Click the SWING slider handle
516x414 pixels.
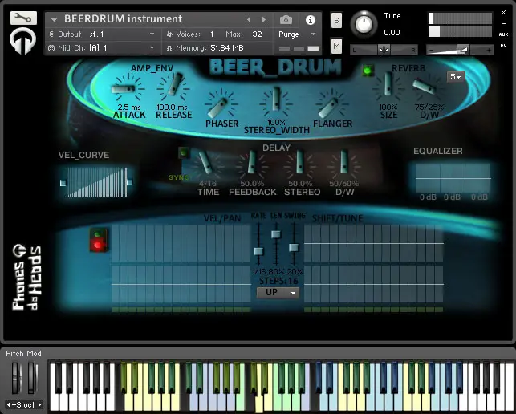click(x=294, y=247)
